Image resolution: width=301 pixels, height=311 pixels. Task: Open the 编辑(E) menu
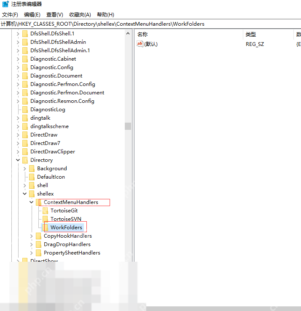point(32,15)
